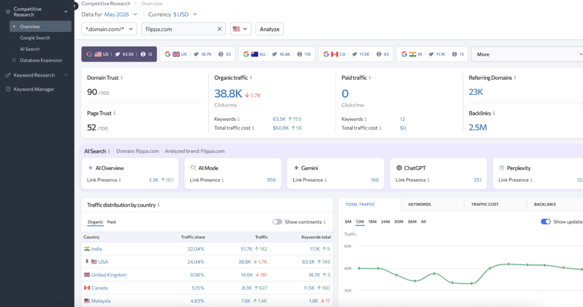
Task: Open the Currency $ USD dropdown
Action: point(185,14)
